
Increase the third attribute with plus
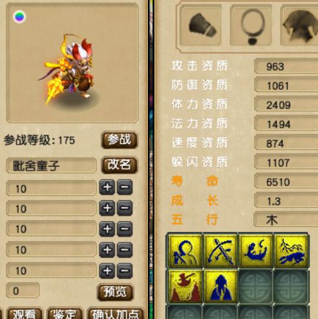107,229
